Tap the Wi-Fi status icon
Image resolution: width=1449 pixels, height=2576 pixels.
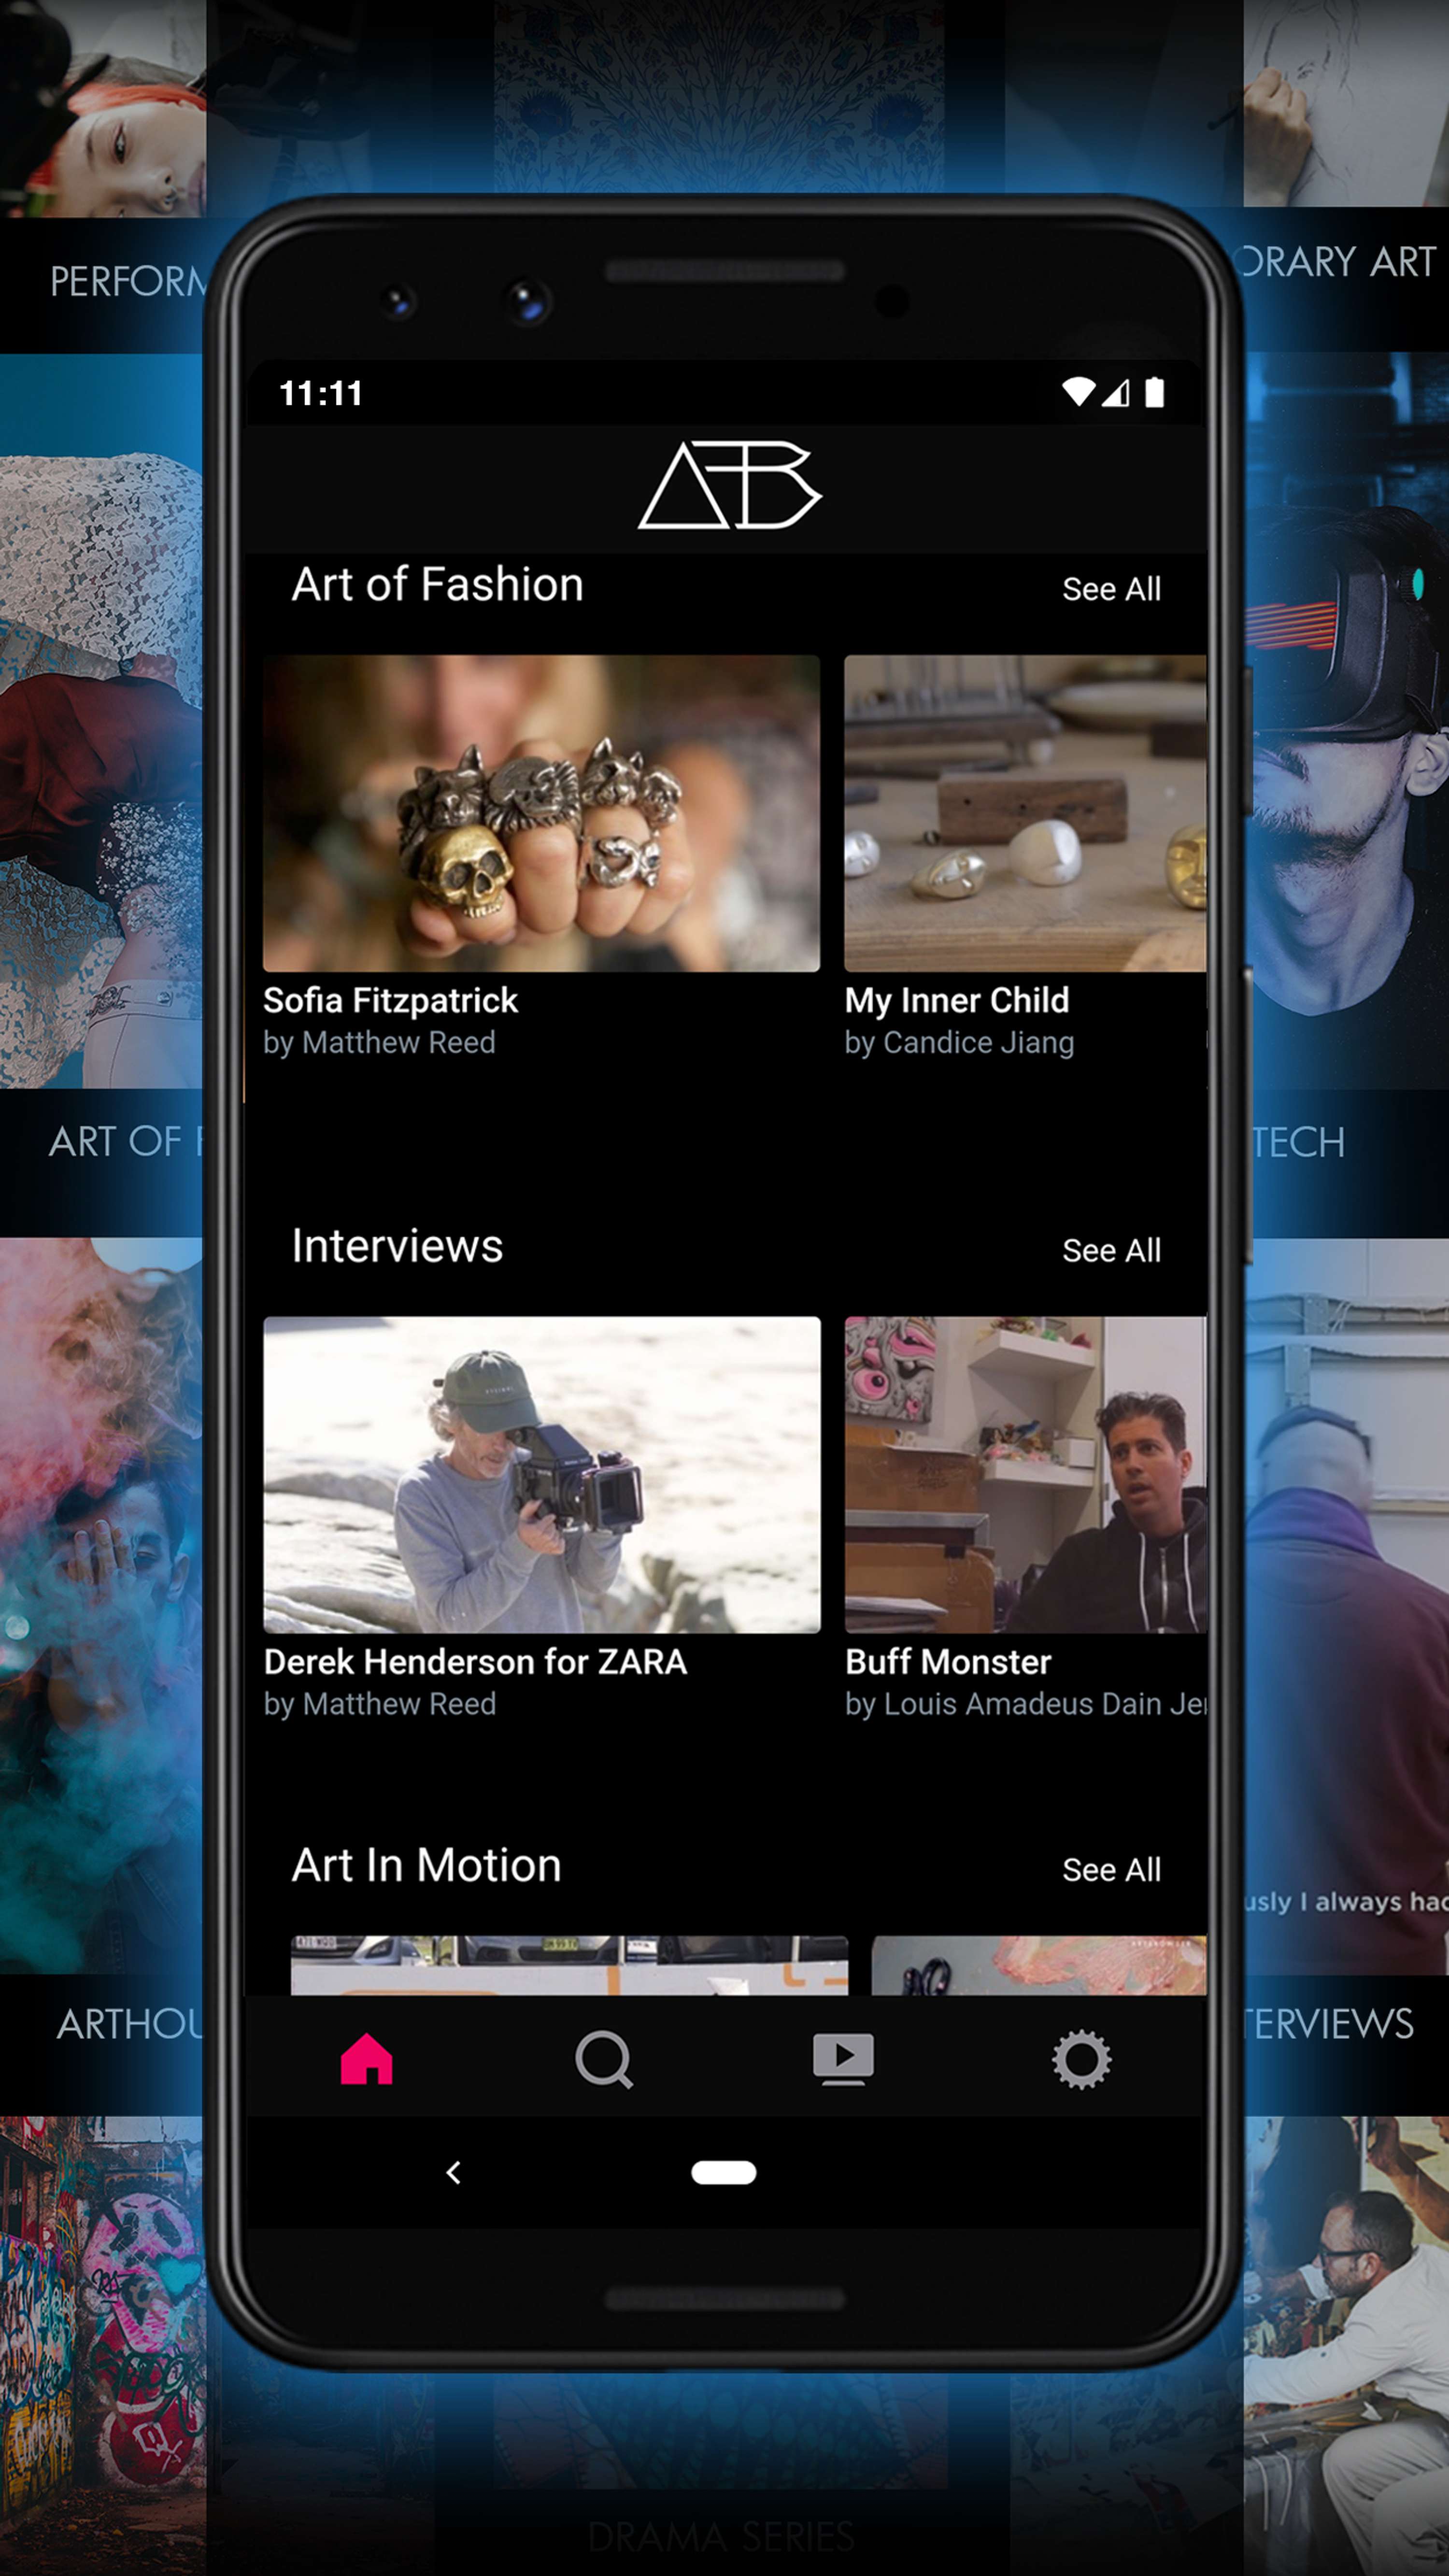click(1078, 392)
